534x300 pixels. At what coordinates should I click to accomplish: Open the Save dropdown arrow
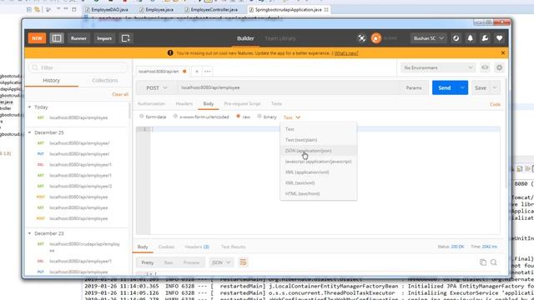(495, 87)
